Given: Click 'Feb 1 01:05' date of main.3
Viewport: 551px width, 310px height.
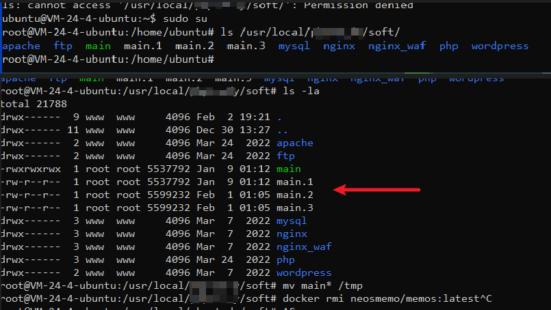Looking at the screenshot, I should coord(233,208).
